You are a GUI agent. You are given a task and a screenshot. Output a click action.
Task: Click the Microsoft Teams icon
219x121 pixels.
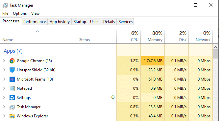tap(12, 79)
